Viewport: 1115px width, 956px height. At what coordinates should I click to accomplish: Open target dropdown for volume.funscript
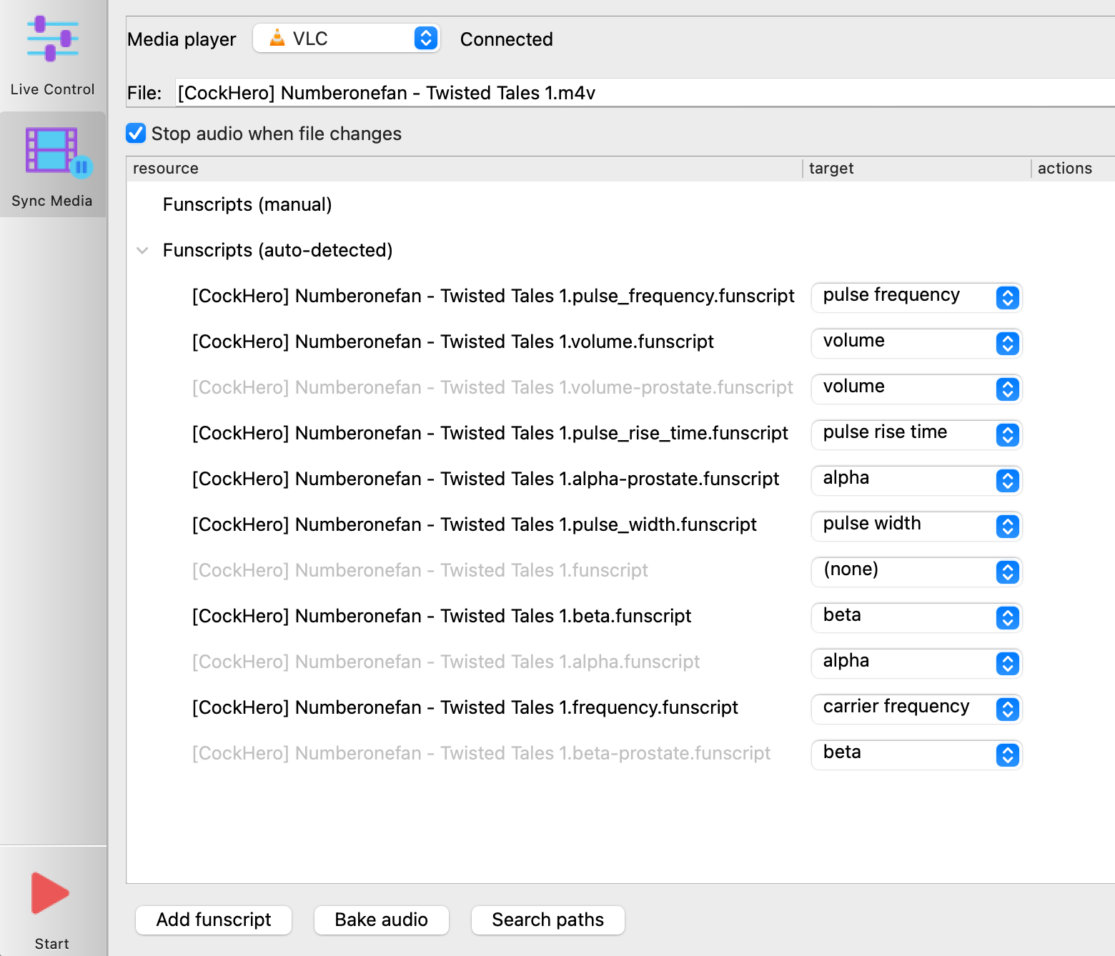(916, 342)
